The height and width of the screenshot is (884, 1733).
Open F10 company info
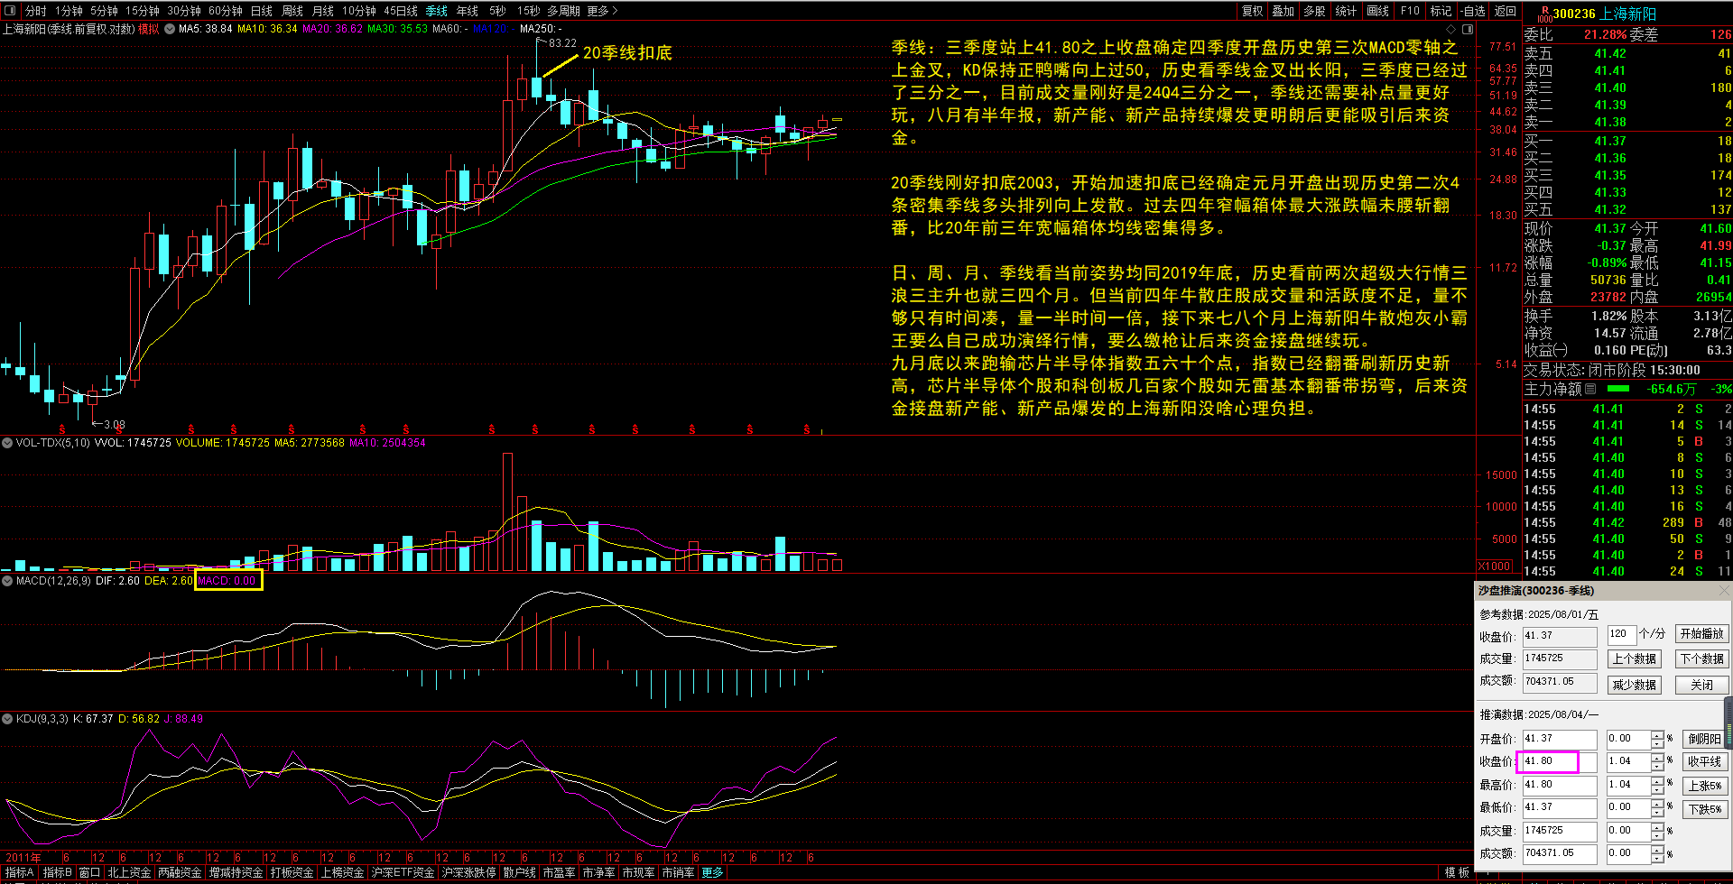pos(1410,11)
